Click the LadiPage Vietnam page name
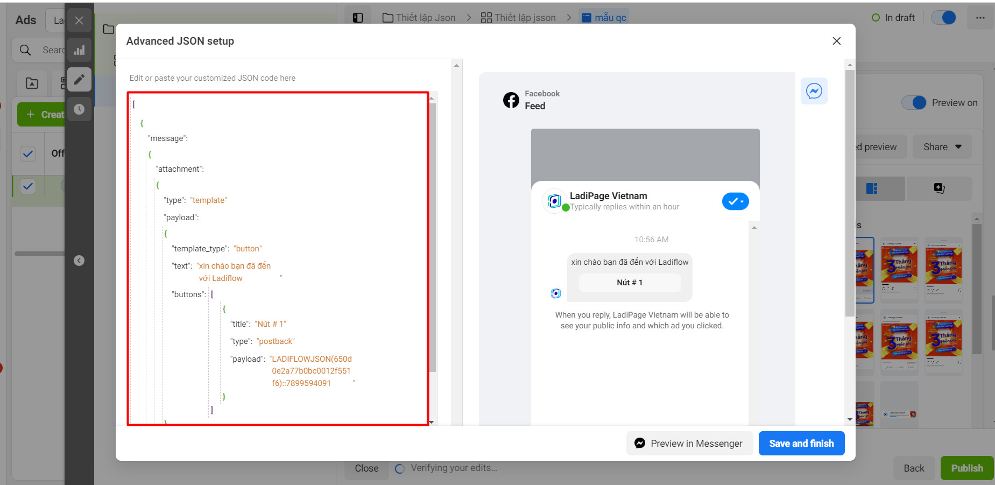The height and width of the screenshot is (485, 995). [x=608, y=196]
